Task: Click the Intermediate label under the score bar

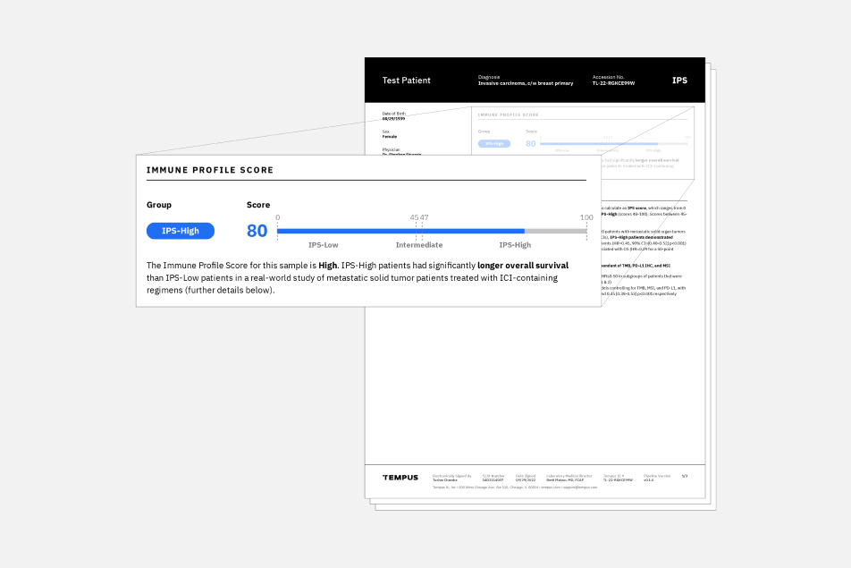Action: tap(419, 245)
